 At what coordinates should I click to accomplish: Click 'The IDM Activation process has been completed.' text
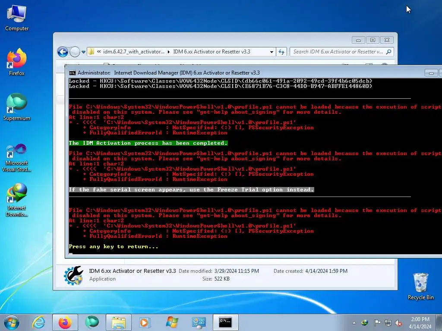[148, 143]
